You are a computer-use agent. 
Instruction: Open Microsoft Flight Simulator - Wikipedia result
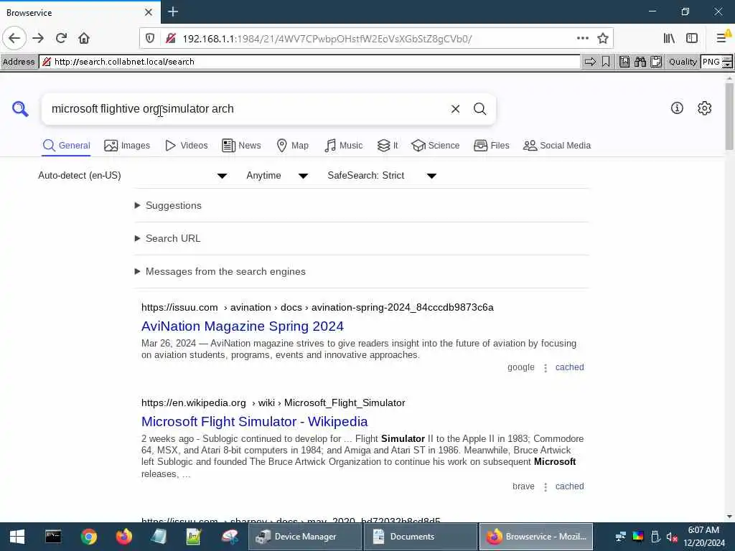point(255,422)
